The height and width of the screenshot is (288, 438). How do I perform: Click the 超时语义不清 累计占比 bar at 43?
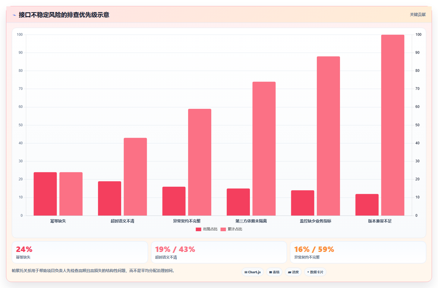click(135, 177)
